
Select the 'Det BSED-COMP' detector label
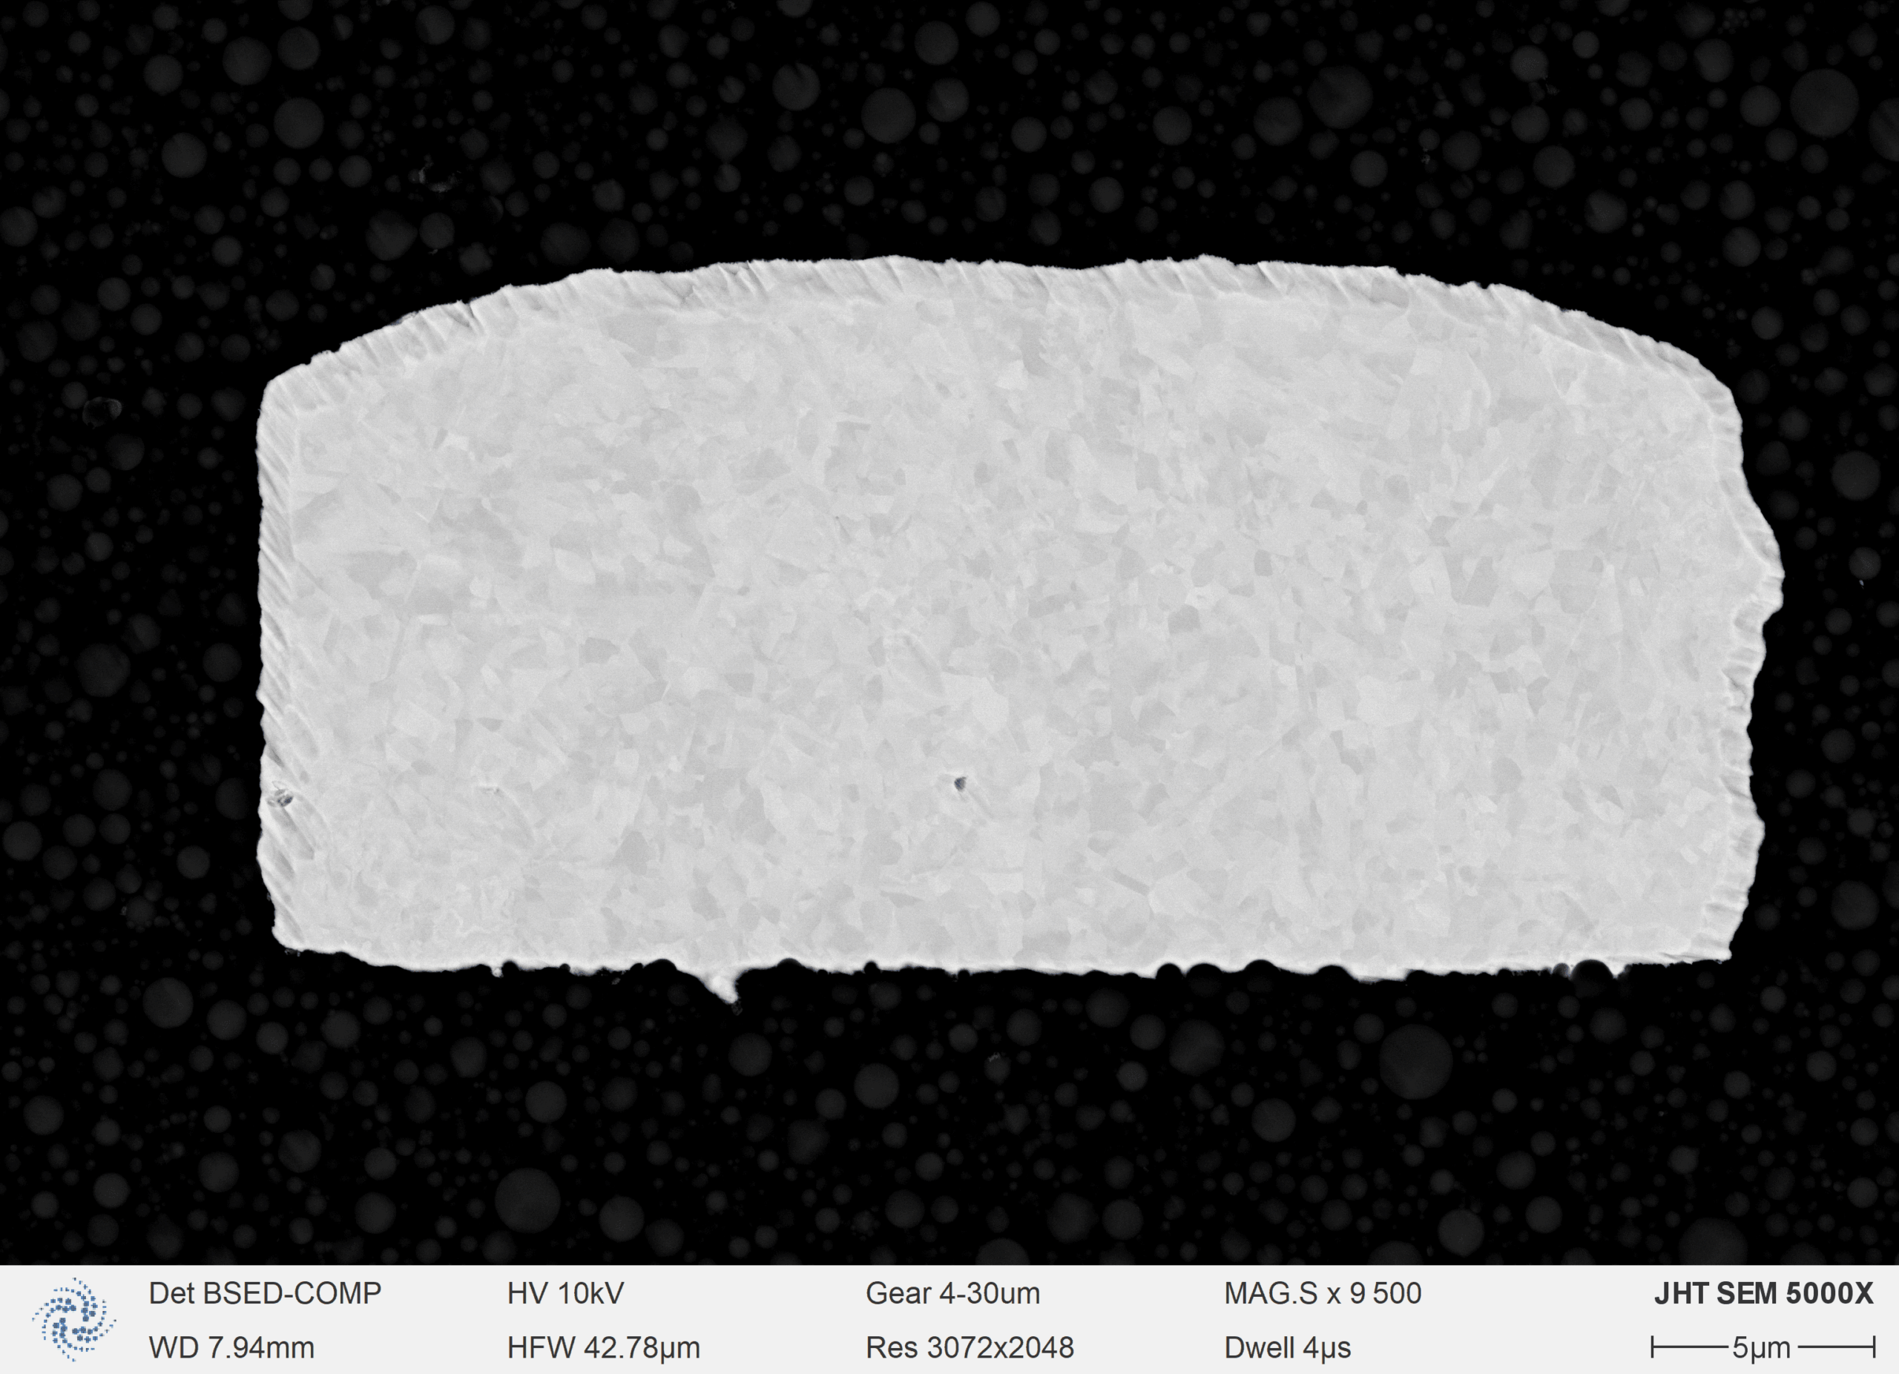265,1294
